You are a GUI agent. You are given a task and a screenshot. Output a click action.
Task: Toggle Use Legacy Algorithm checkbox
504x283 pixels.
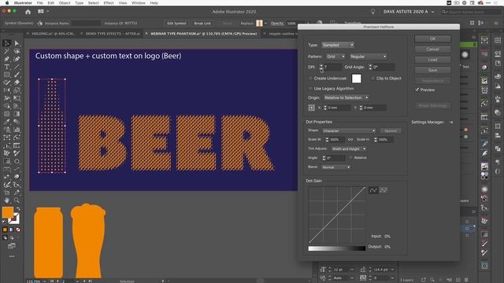click(310, 89)
